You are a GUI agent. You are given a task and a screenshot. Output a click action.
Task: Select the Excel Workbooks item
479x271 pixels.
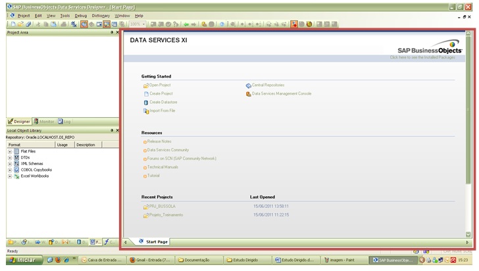[x=34, y=176]
